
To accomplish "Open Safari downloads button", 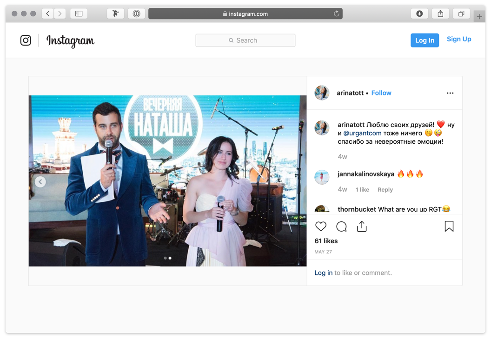I will [x=419, y=14].
